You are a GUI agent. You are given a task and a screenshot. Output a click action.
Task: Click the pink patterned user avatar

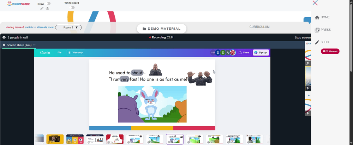point(233,53)
